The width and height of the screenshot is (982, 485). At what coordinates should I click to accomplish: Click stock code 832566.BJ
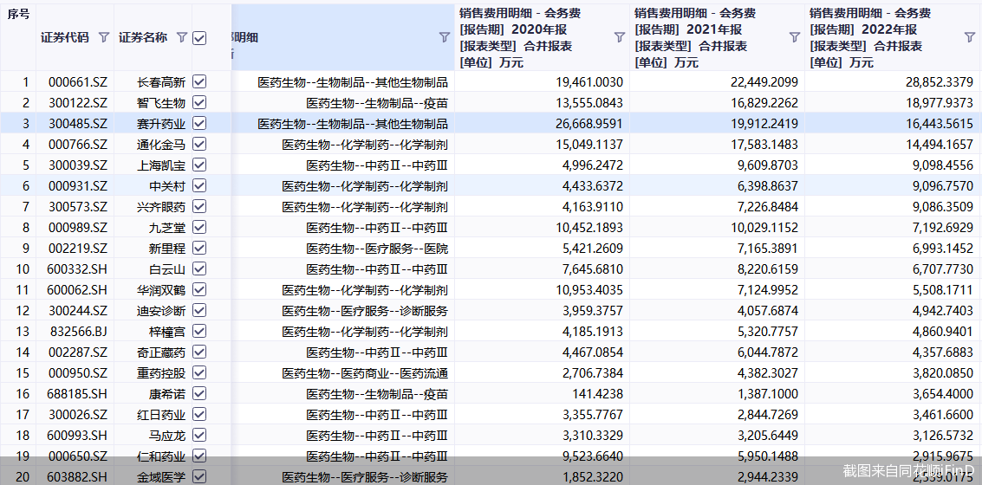pos(78,331)
